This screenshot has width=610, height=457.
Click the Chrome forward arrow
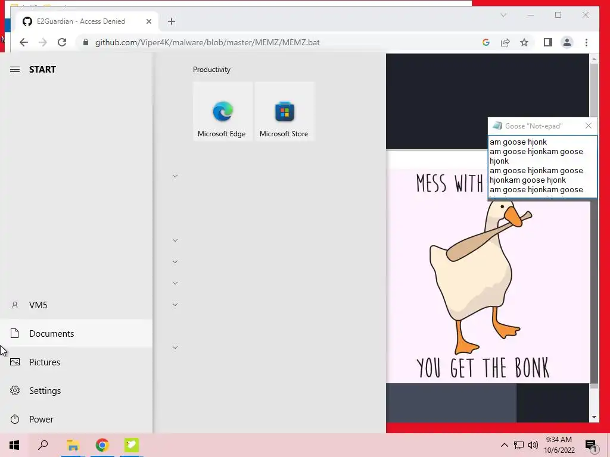pos(43,42)
